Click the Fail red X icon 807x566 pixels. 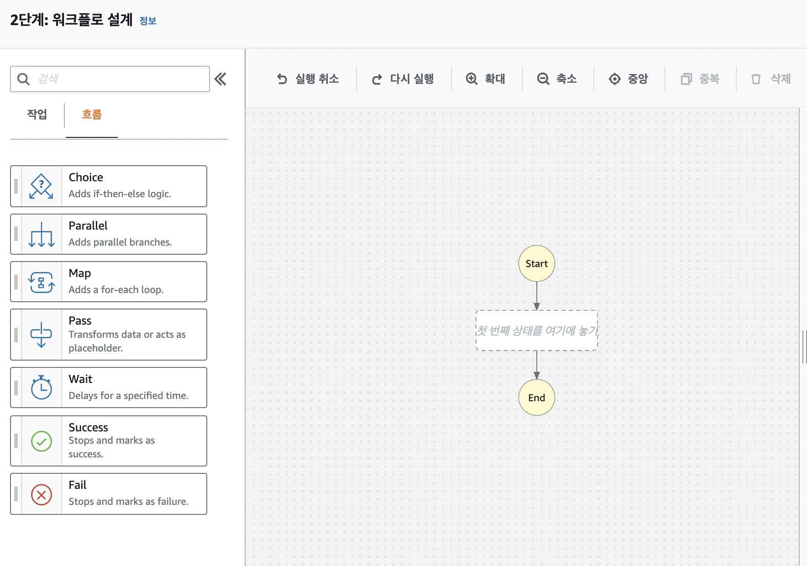[42, 495]
